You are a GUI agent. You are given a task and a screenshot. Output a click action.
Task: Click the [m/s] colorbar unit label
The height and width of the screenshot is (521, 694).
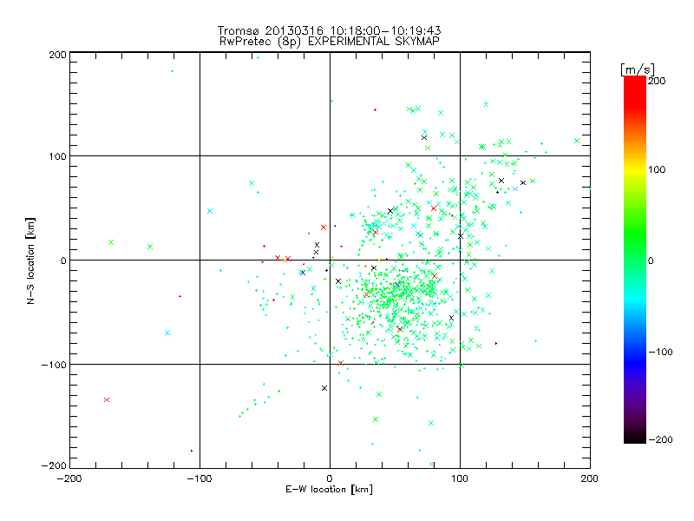coord(638,69)
